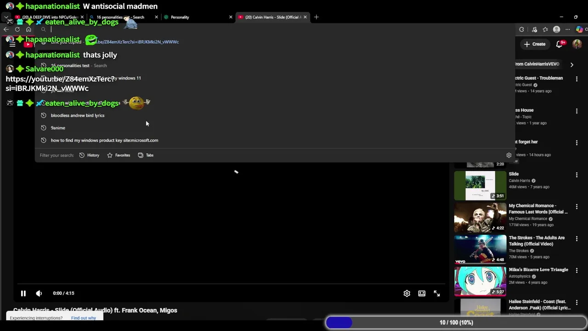
Task: Show more filter chips with the arrow
Action: pyautogui.click(x=572, y=65)
